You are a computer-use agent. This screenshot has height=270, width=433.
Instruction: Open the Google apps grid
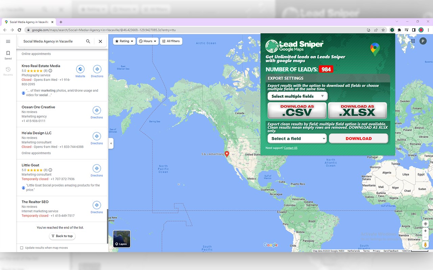coord(413,41)
